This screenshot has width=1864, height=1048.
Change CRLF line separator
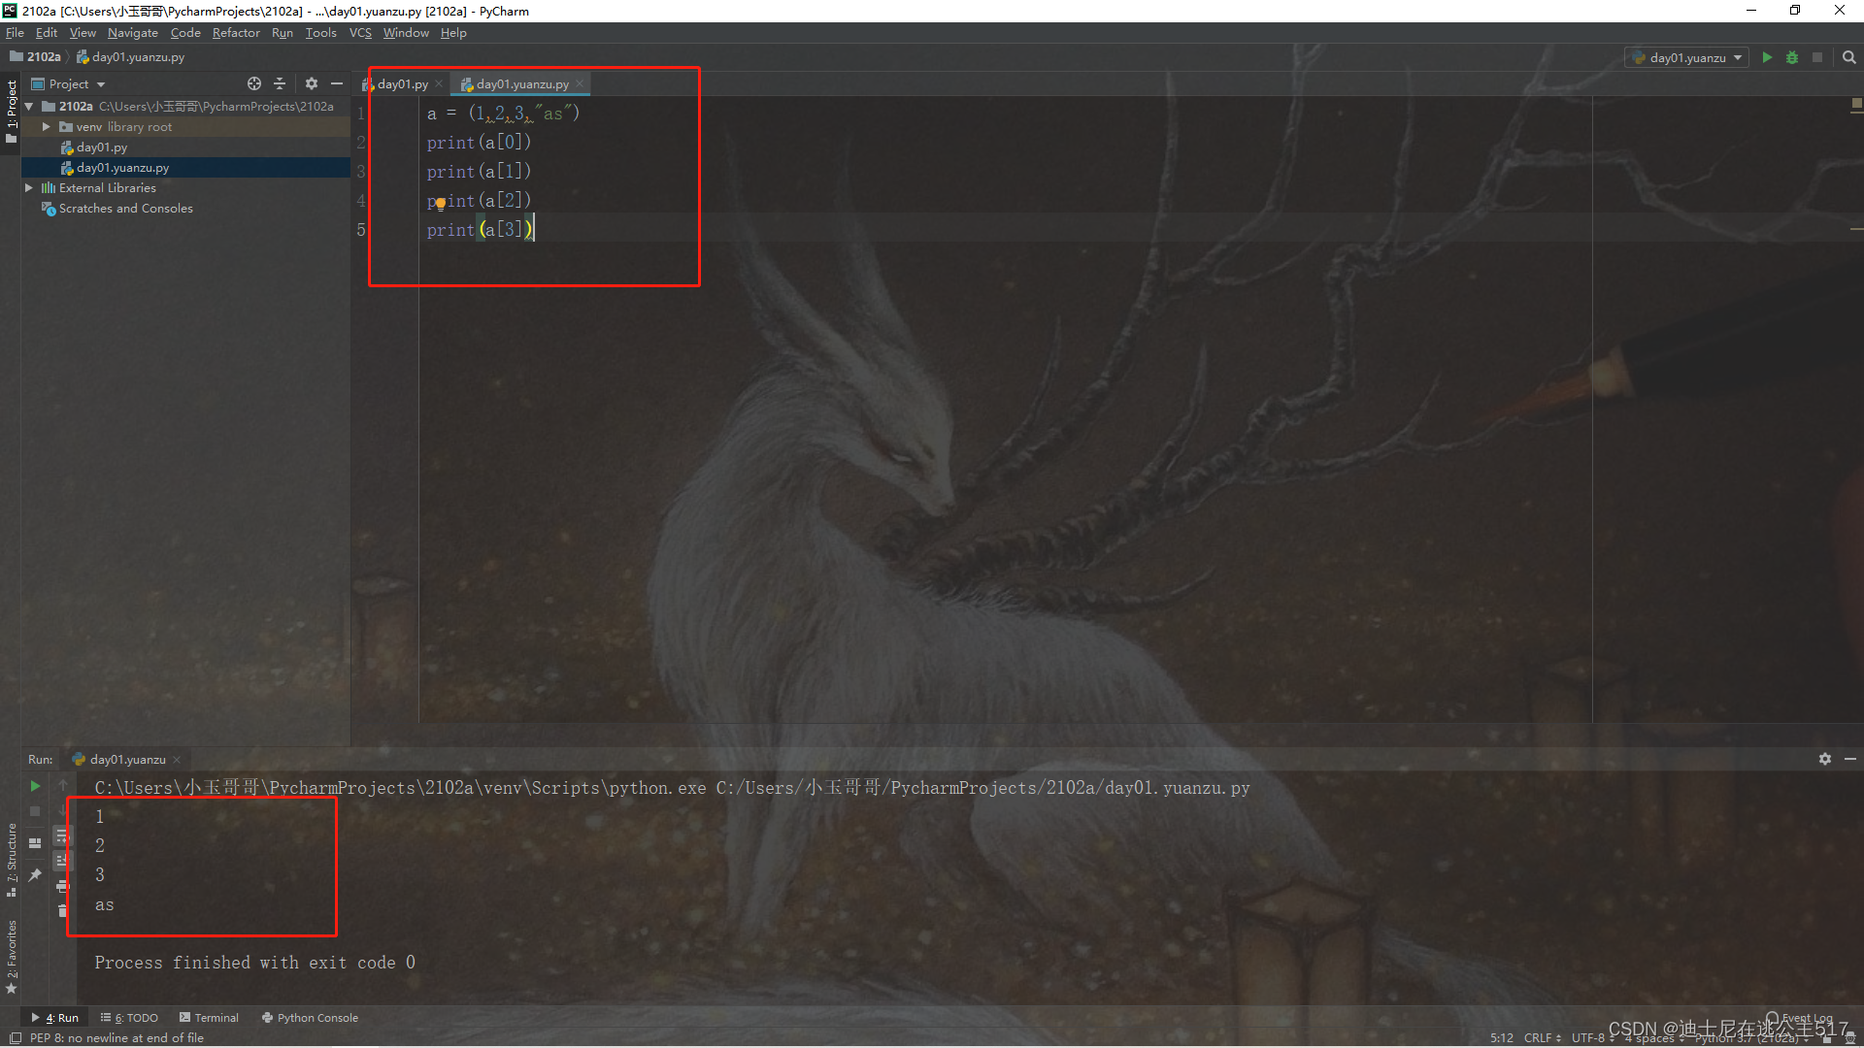(x=1542, y=1038)
